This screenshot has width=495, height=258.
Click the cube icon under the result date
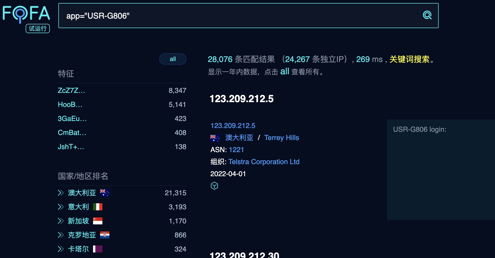click(x=214, y=186)
